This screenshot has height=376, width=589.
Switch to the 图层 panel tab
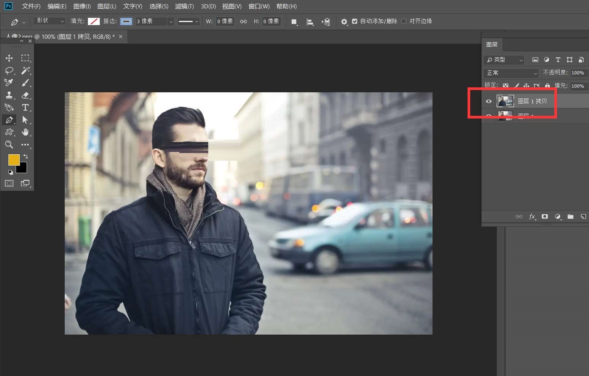click(x=492, y=45)
